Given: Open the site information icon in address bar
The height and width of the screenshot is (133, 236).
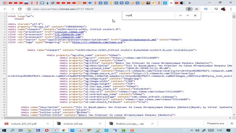Looking at the screenshot, I should point(29,9).
